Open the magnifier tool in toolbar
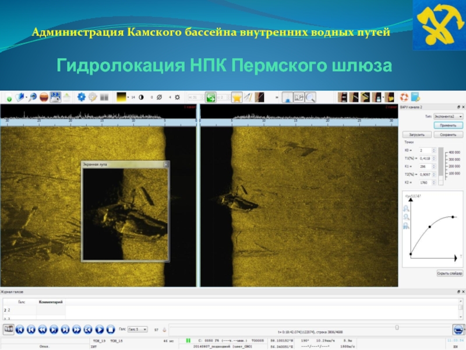 pos(310,97)
